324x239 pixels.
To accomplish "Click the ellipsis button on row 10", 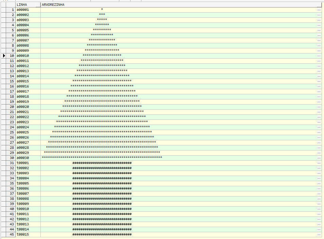I will tap(319, 56).
